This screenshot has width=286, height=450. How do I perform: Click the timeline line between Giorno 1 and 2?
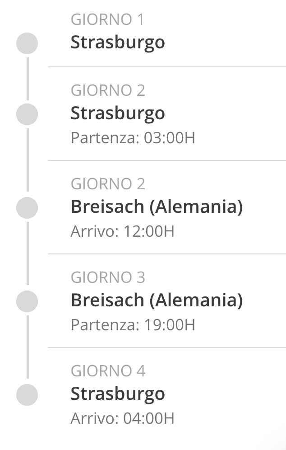pos(28,79)
